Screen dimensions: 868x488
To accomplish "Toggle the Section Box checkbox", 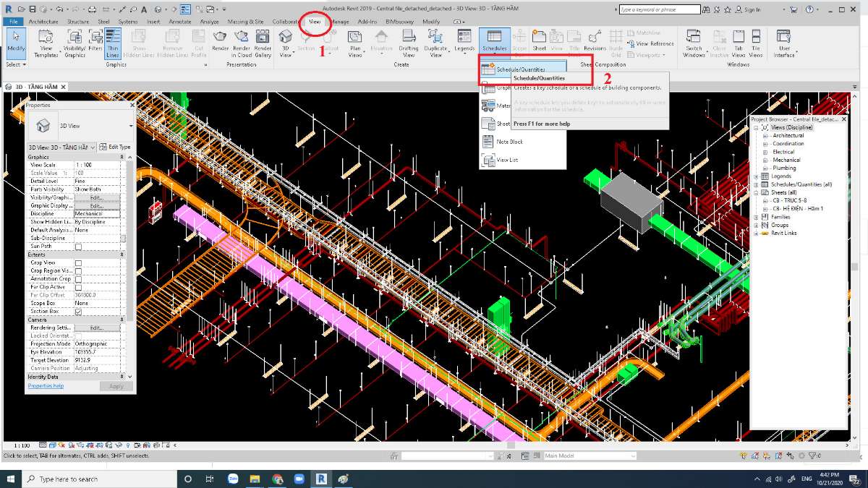I will 78,311.
